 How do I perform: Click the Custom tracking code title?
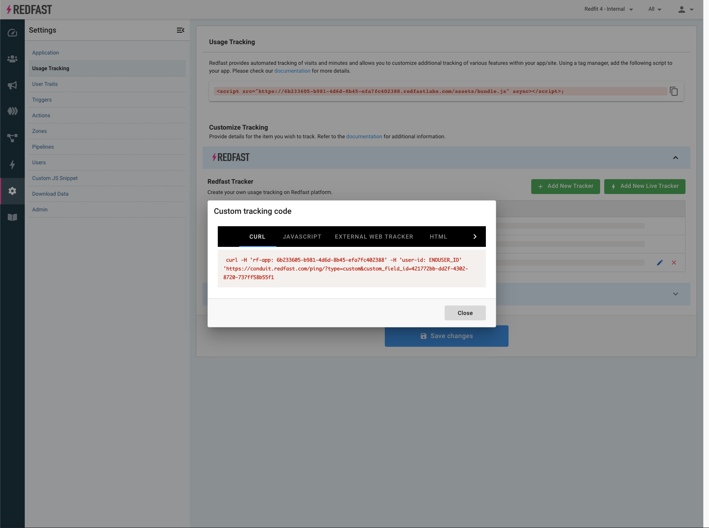coord(252,211)
